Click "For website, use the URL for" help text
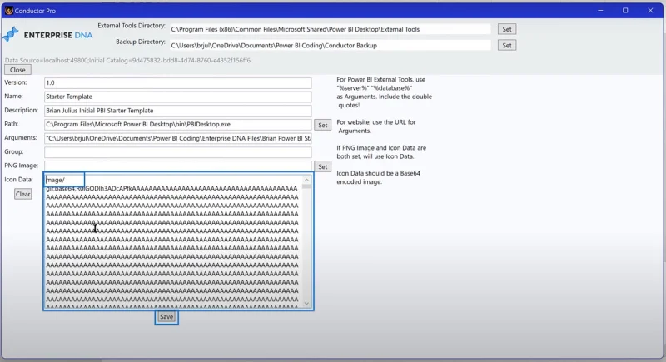This screenshot has width=666, height=362. click(376, 122)
